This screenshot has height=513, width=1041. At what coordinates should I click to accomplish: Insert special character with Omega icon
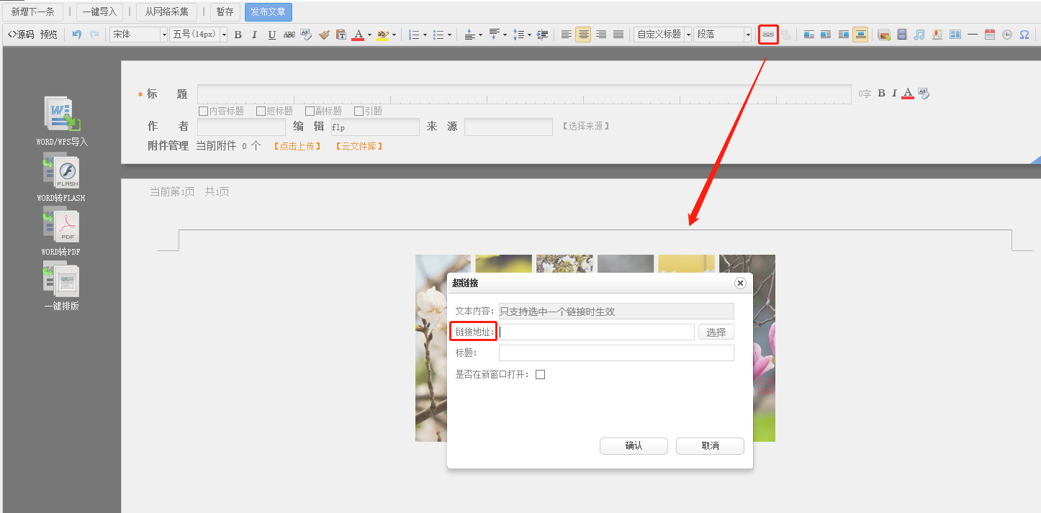(x=1024, y=35)
